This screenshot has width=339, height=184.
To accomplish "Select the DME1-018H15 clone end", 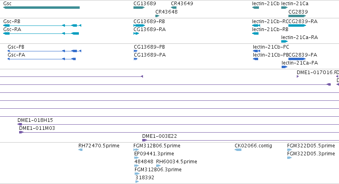I will [x=20, y=124].
